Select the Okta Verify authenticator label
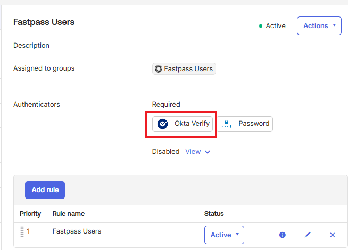The width and height of the screenshot is (348, 250). (192, 124)
